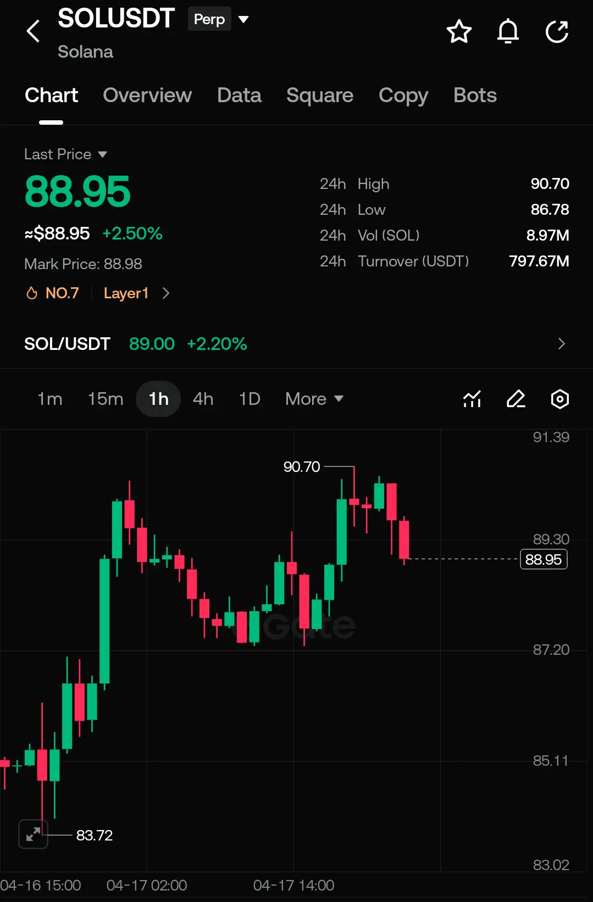Viewport: 593px width, 902px height.
Task: Tap the Solana subtitle
Action: 85,52
